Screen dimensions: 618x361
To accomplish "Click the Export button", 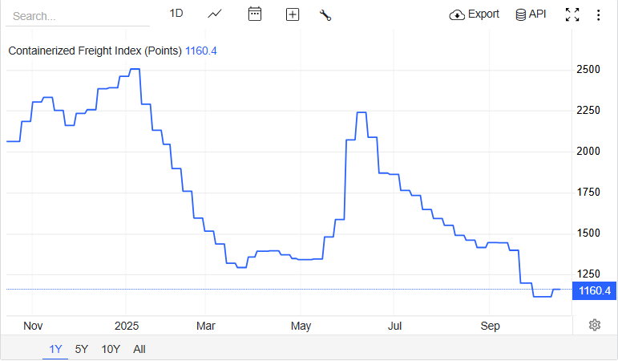I will [x=475, y=14].
